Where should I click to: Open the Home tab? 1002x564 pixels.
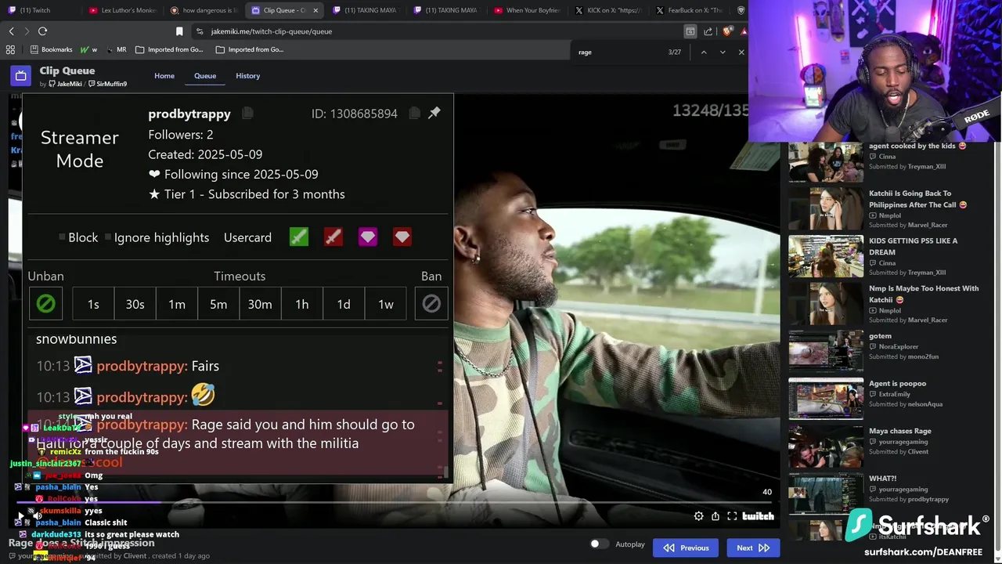pyautogui.click(x=164, y=76)
